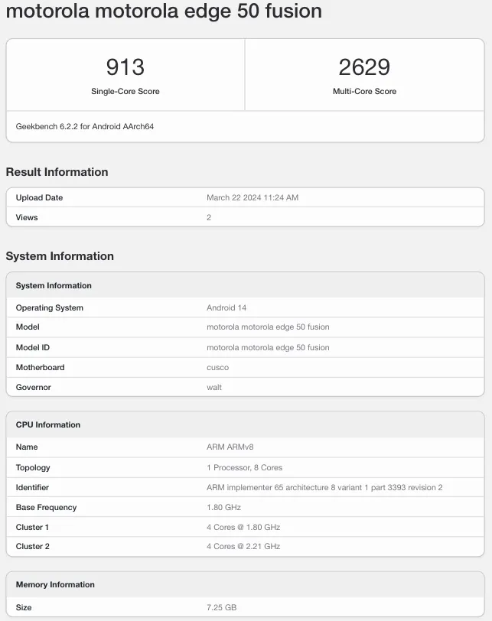Viewport: 492px width, 621px height.
Task: Select the Android 14 operating system value
Action: (226, 307)
